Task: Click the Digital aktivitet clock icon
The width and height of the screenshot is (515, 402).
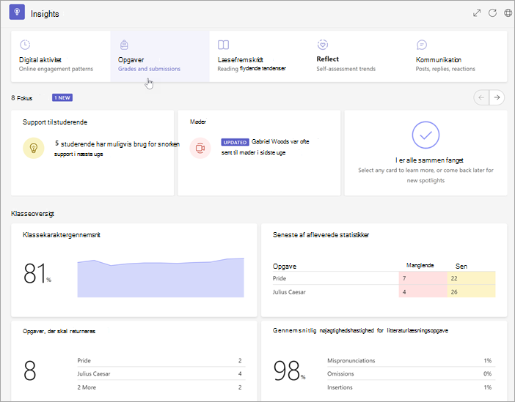Action: point(25,44)
